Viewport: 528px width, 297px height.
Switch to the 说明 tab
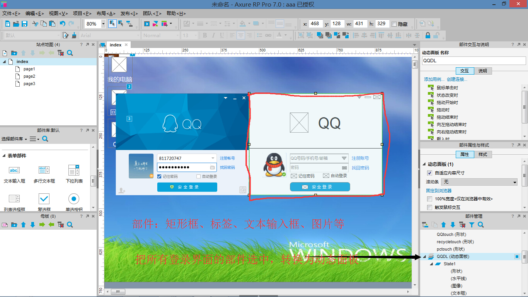[483, 71]
